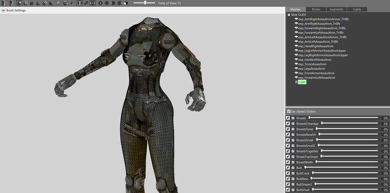Screen dimensions: 390x193
Task: Click the edit pencil for Butt slider
Action: pyautogui.click(x=288, y=168)
